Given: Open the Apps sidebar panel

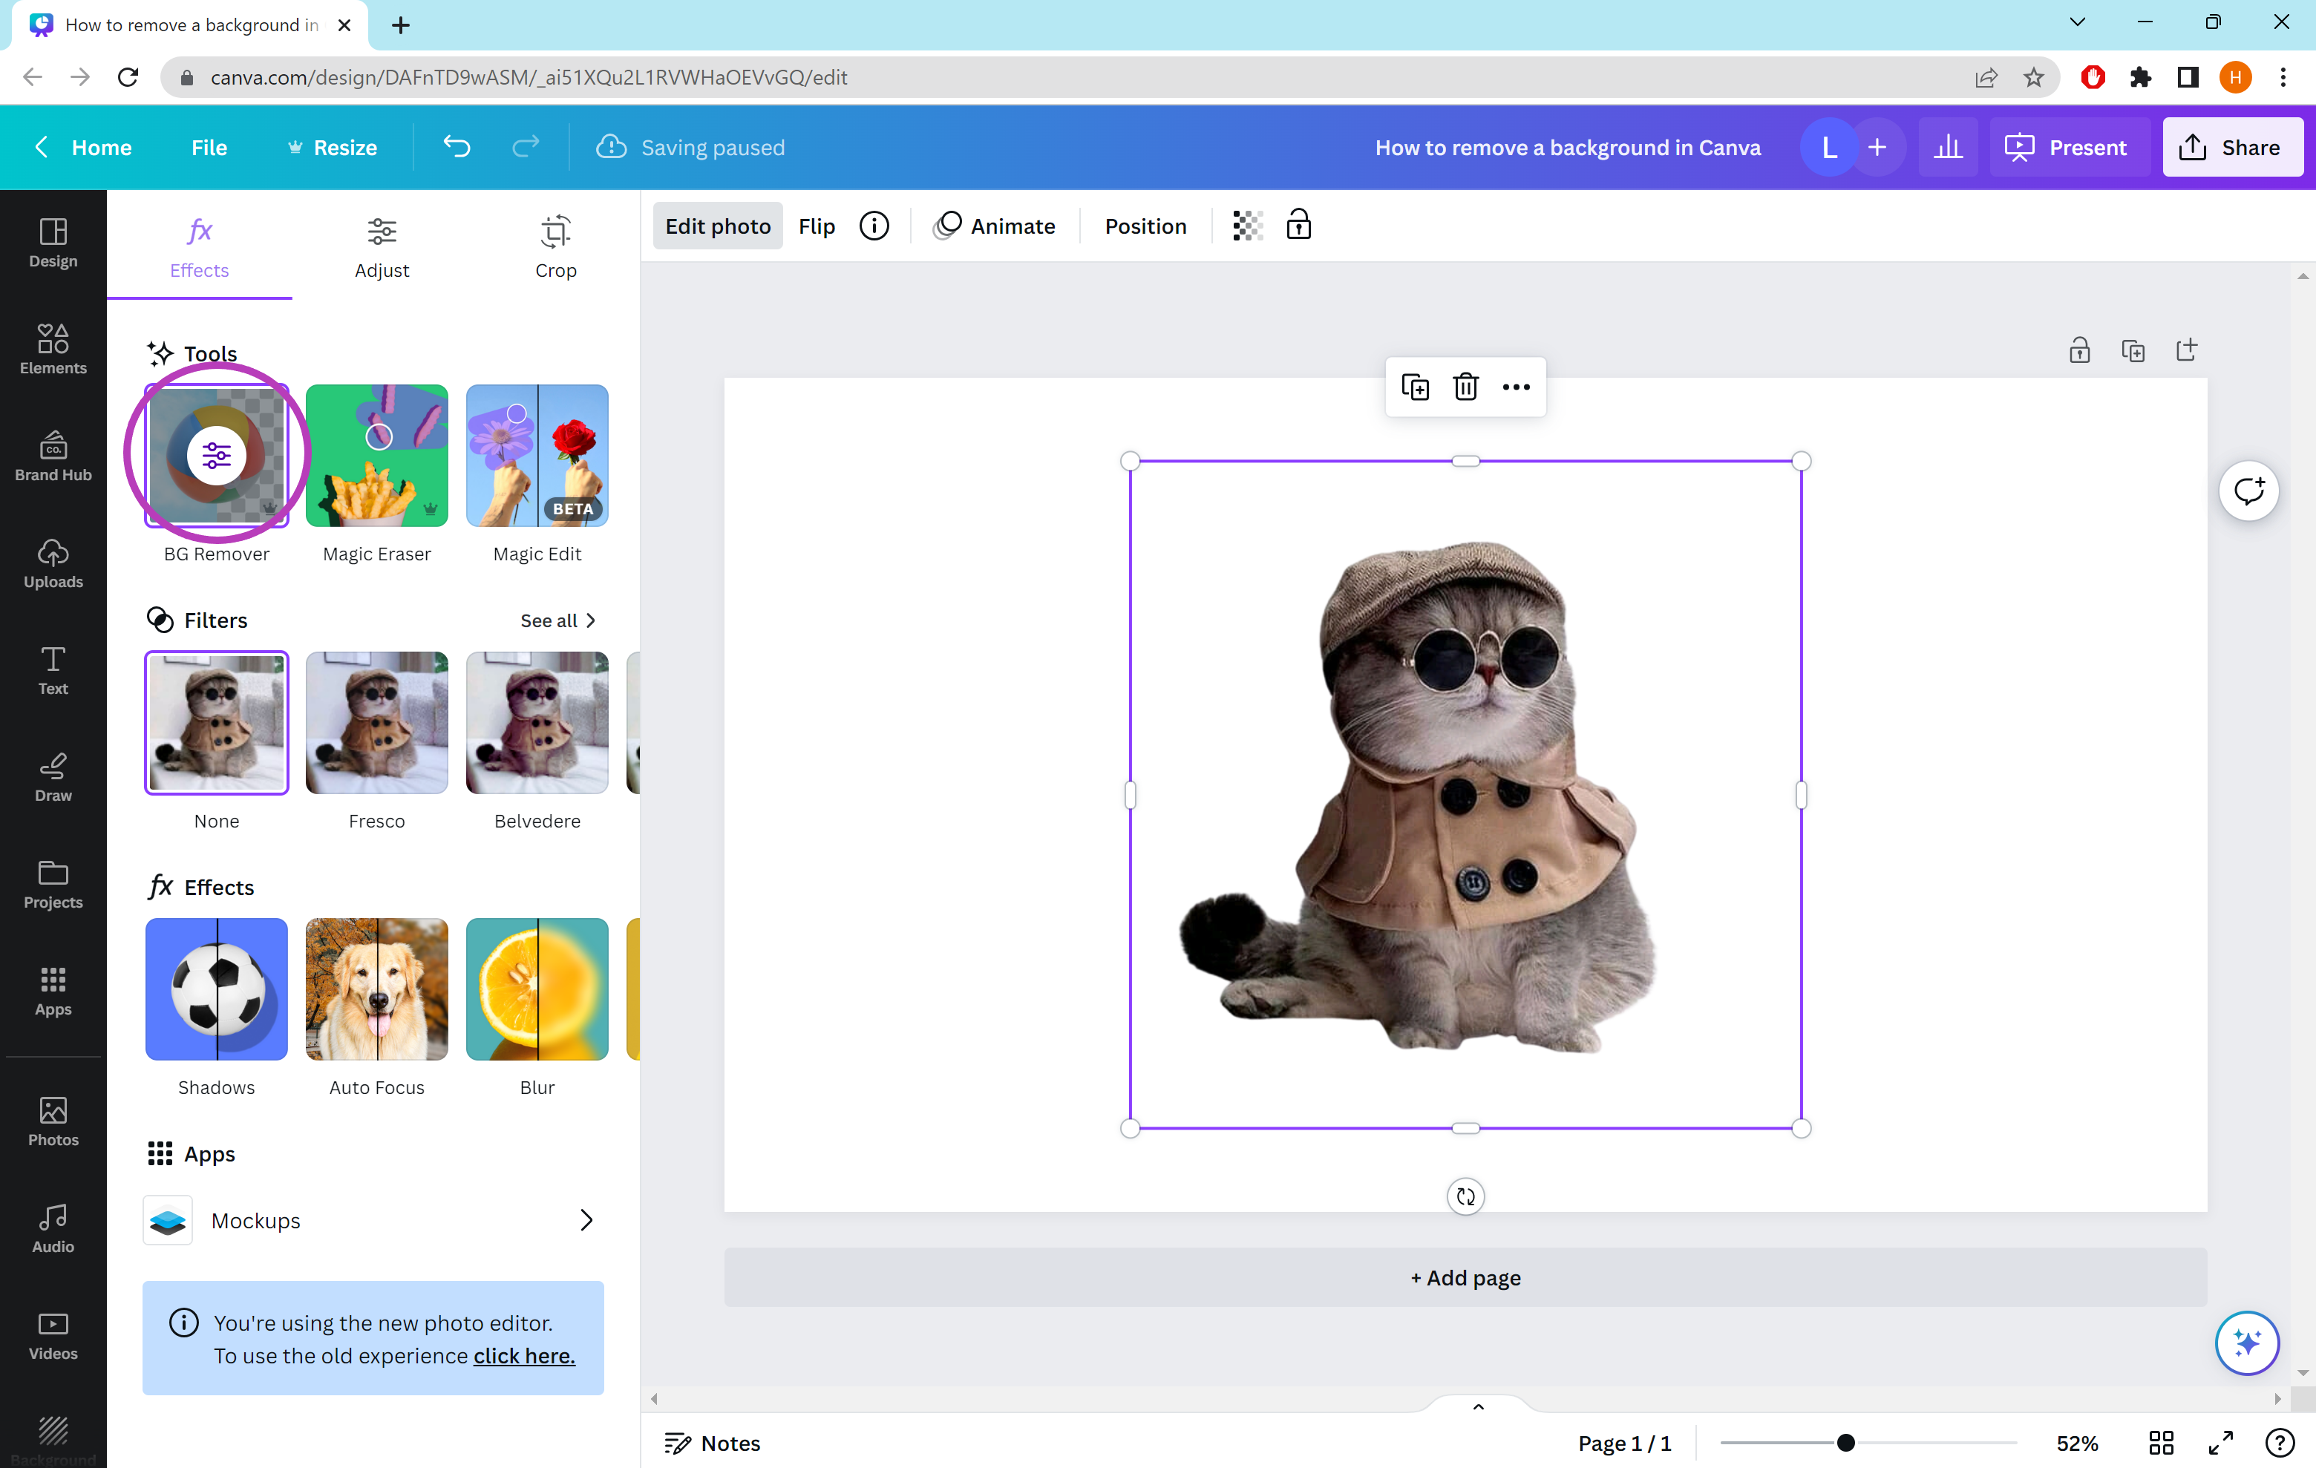Looking at the screenshot, I should click(x=53, y=990).
